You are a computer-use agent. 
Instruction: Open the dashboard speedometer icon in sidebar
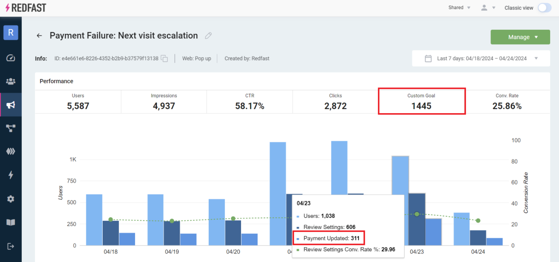[11, 58]
